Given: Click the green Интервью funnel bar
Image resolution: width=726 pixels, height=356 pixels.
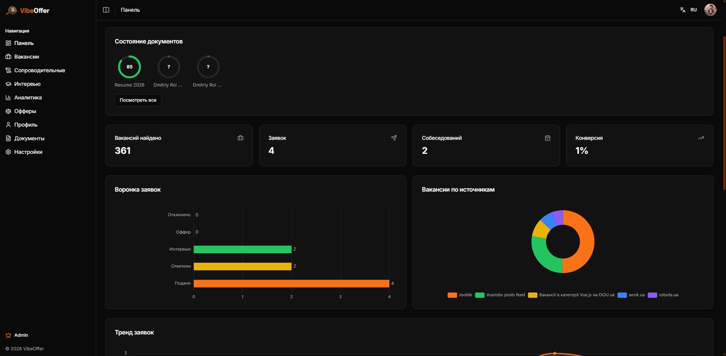Looking at the screenshot, I should (x=242, y=249).
